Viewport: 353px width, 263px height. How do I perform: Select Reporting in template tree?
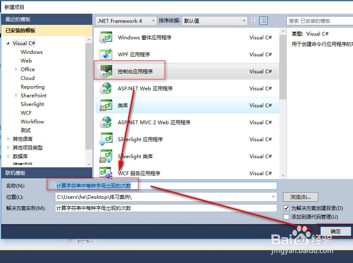click(x=33, y=87)
